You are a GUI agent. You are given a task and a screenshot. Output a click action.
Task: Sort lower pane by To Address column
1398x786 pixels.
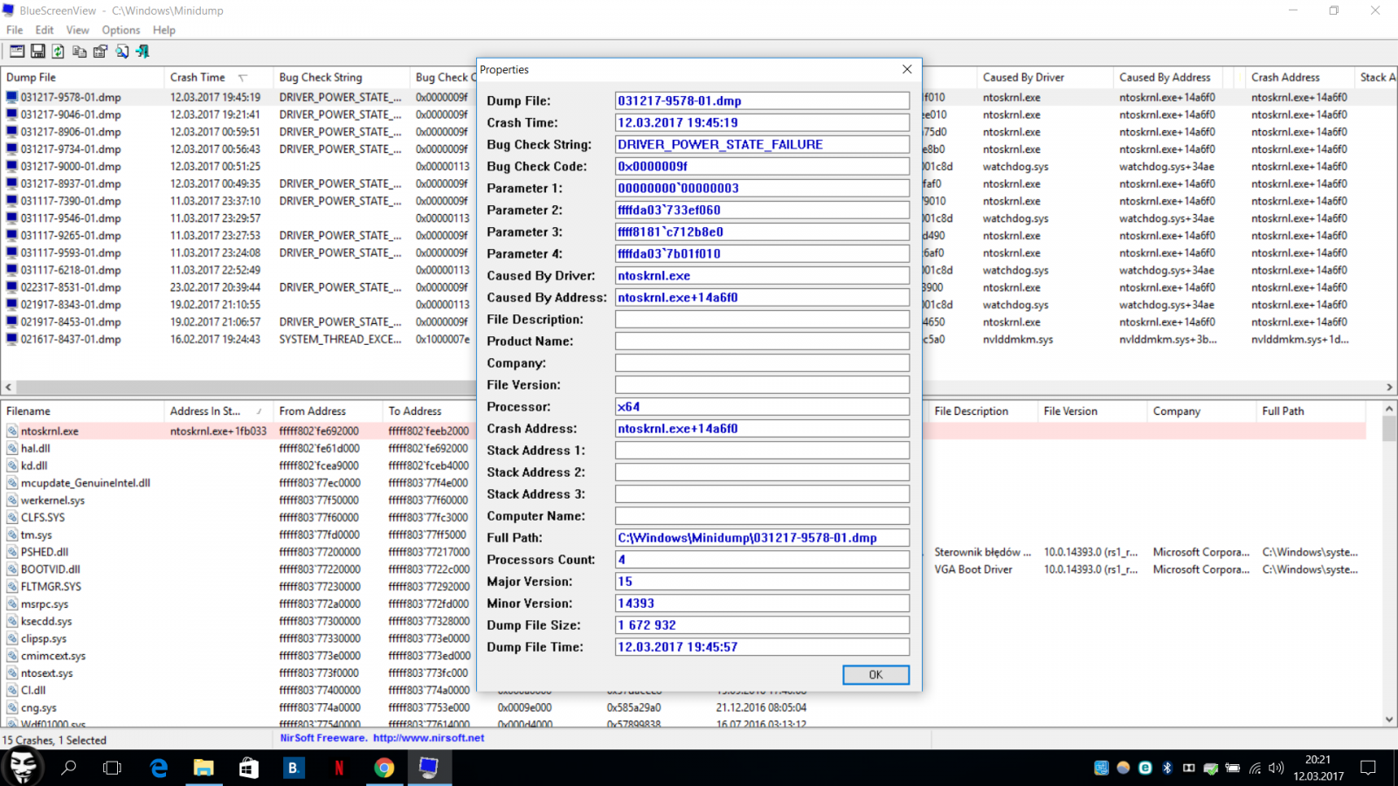(x=429, y=410)
